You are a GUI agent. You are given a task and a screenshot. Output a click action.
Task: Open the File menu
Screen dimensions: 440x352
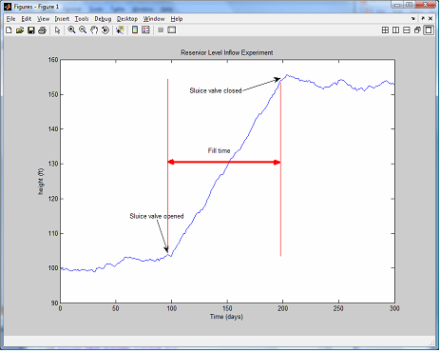tap(10, 19)
